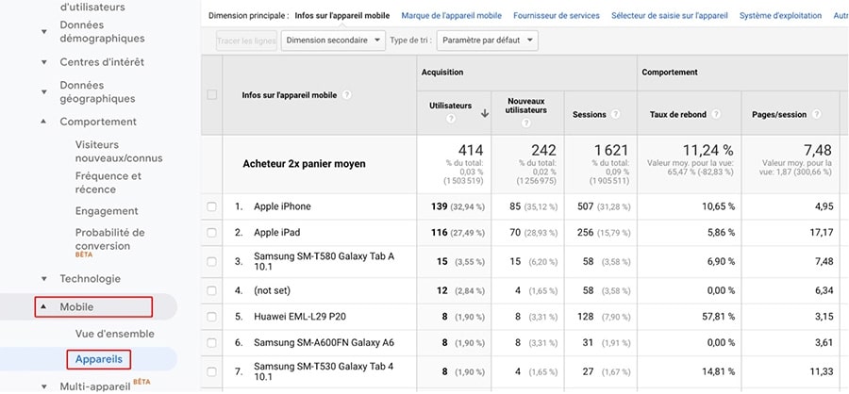The width and height of the screenshot is (849, 394).
Task: Switch to Fournisseur de services dimension
Action: [x=557, y=16]
